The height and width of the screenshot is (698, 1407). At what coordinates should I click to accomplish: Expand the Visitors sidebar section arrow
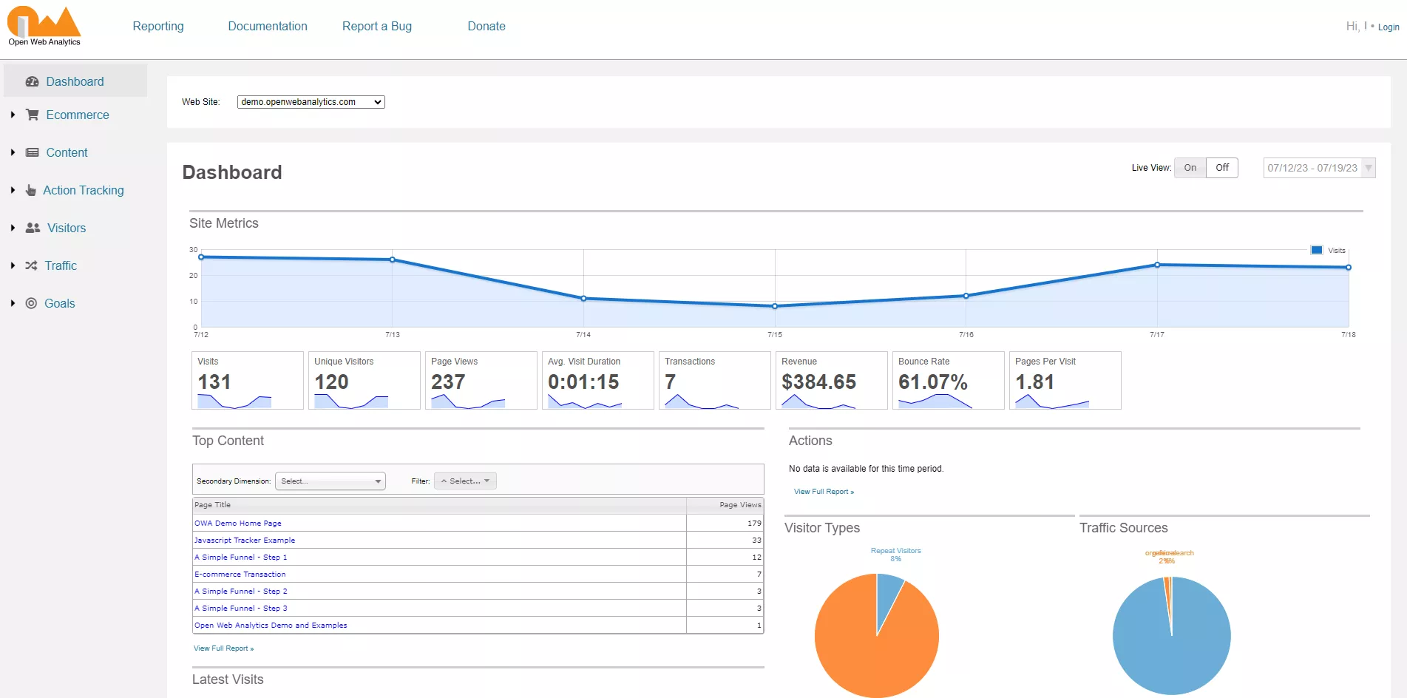tap(13, 228)
